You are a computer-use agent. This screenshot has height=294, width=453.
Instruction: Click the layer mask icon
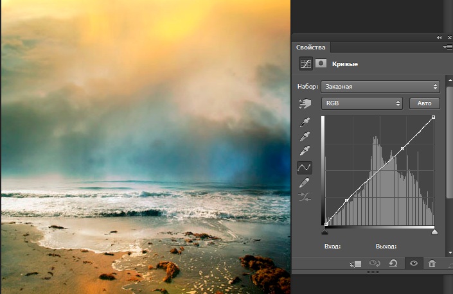coord(321,64)
